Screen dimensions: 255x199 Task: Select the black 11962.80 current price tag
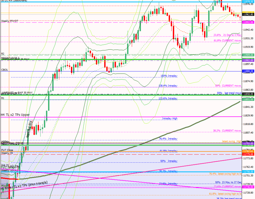coord(248,15)
